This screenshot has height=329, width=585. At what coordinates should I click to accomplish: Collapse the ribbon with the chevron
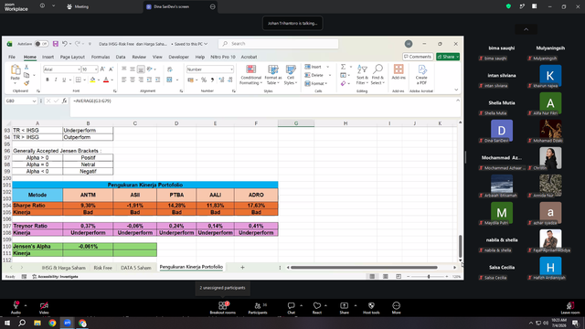click(x=456, y=90)
